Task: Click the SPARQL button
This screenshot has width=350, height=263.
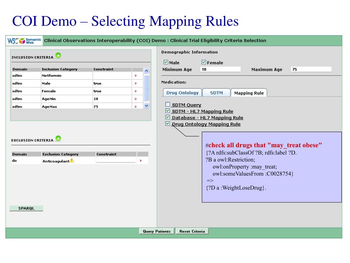Action: 26,208
